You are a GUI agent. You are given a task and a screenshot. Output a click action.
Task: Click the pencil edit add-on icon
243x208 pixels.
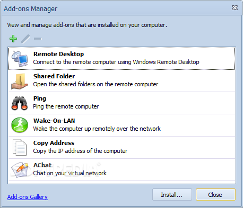pyautogui.click(x=25, y=39)
